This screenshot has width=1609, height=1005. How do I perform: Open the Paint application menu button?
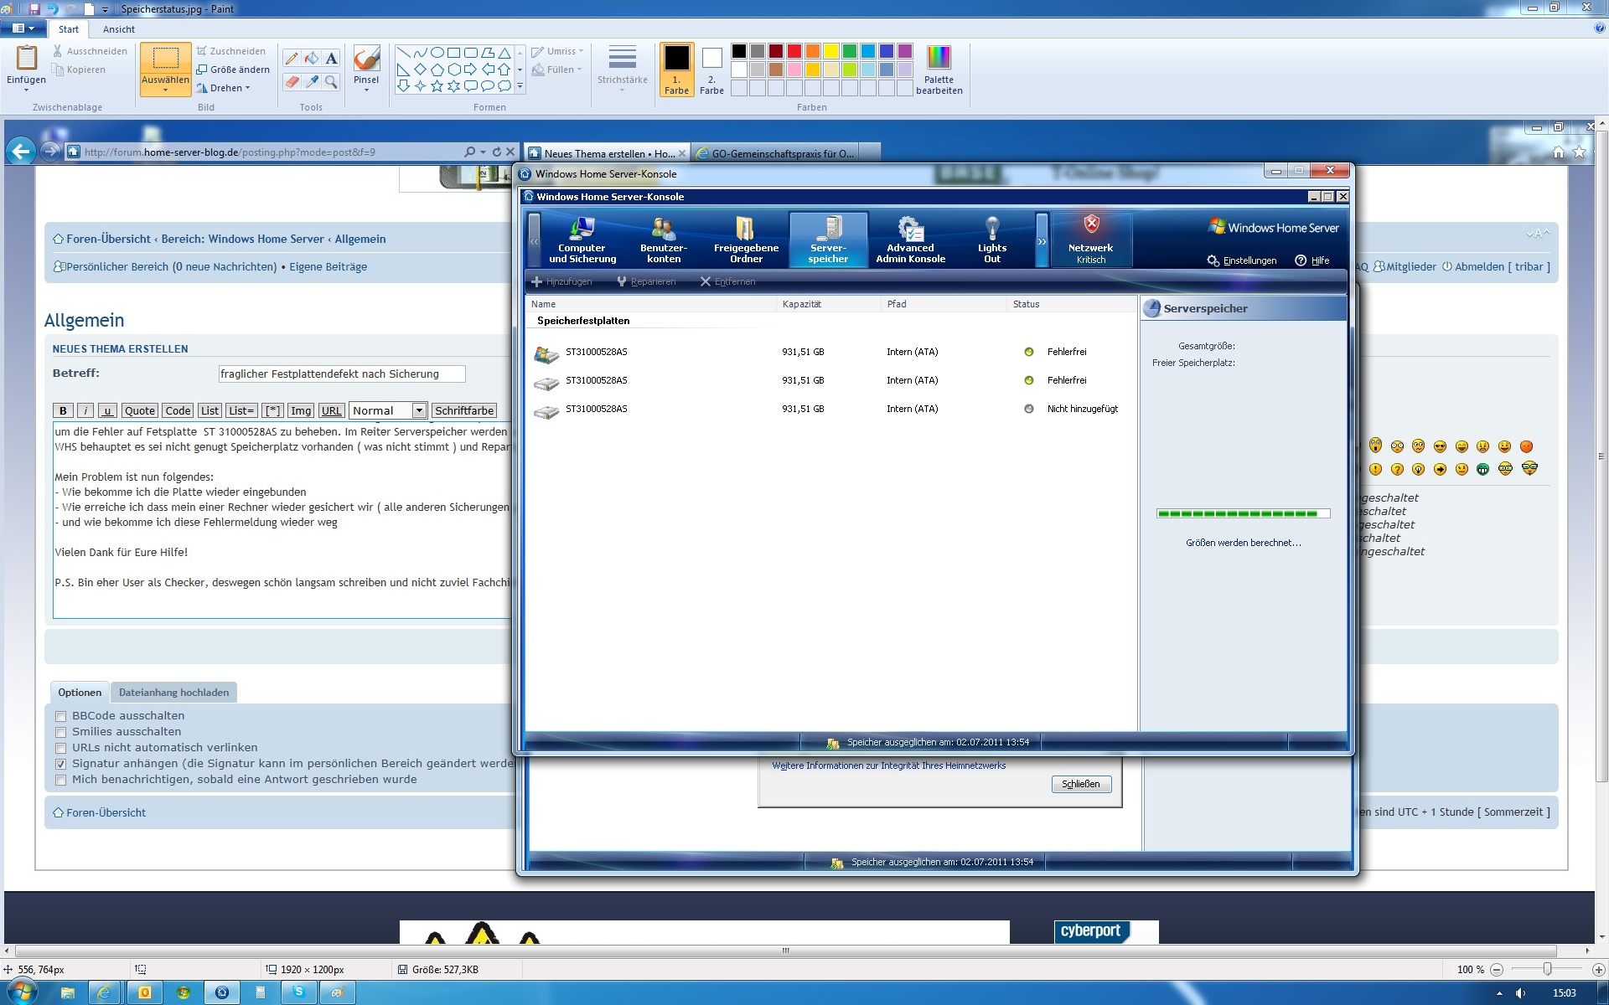point(23,28)
